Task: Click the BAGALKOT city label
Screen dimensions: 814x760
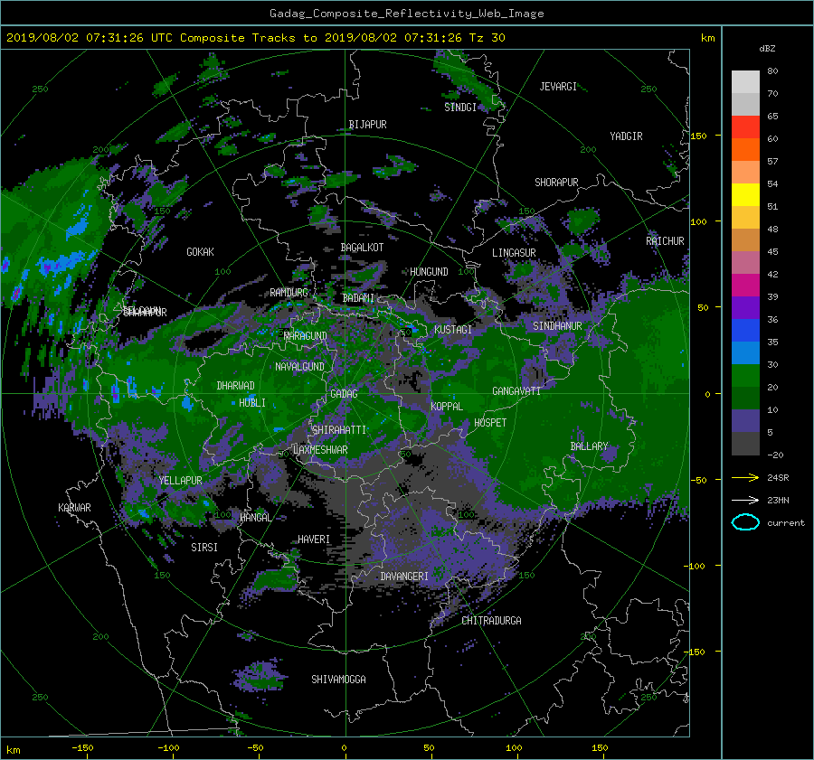Action: (362, 248)
